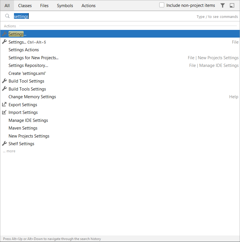Open Maven Settings from results
The width and height of the screenshot is (240, 242).
point(23,128)
